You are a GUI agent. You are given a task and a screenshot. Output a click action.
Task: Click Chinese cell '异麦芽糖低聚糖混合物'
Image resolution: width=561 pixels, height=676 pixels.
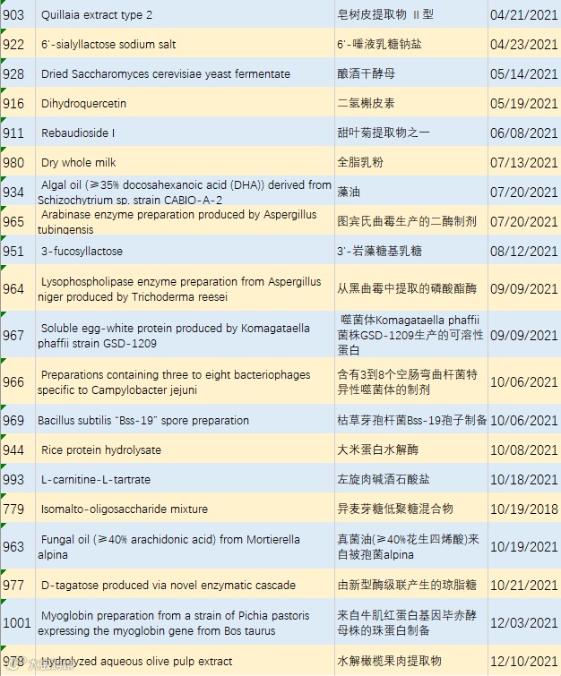411,509
